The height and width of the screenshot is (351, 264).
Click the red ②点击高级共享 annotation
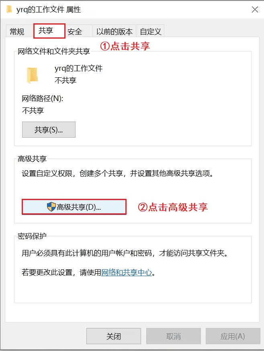[x=172, y=207]
